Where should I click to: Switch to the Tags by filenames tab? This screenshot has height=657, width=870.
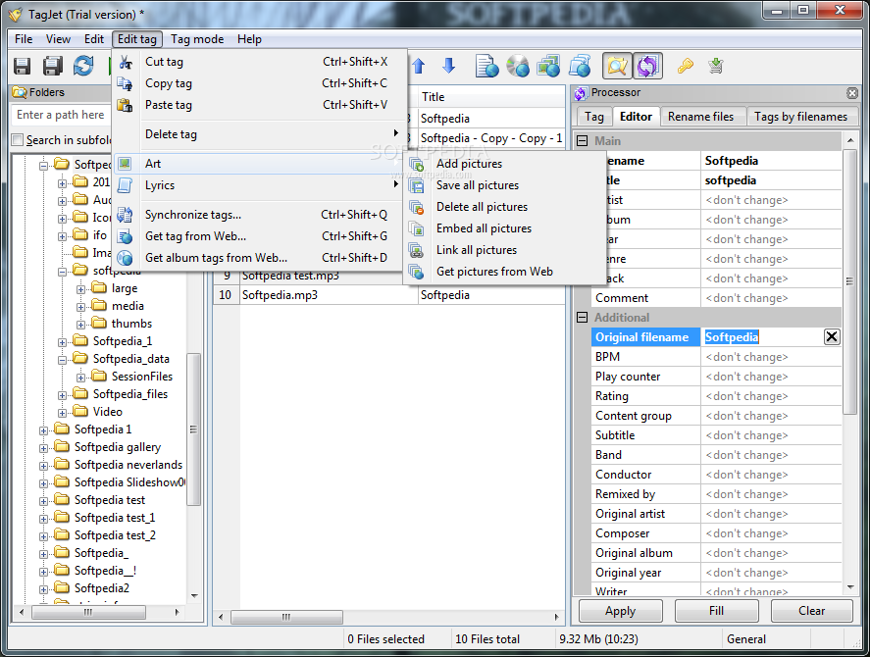pos(800,117)
